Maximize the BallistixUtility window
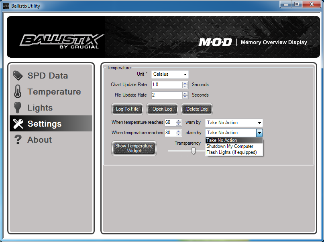Image resolution: width=324 pixels, height=242 pixels. click(297, 4)
